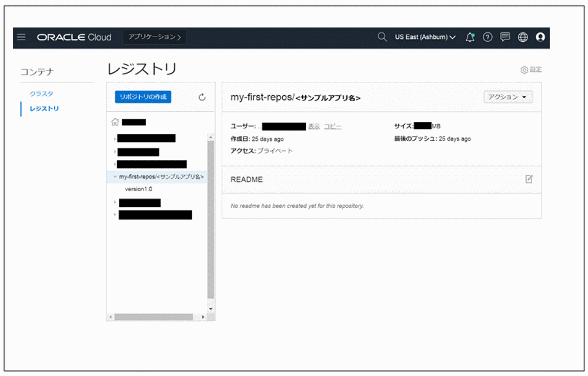Click the language globe icon
The height and width of the screenshot is (376, 588).
click(x=522, y=37)
